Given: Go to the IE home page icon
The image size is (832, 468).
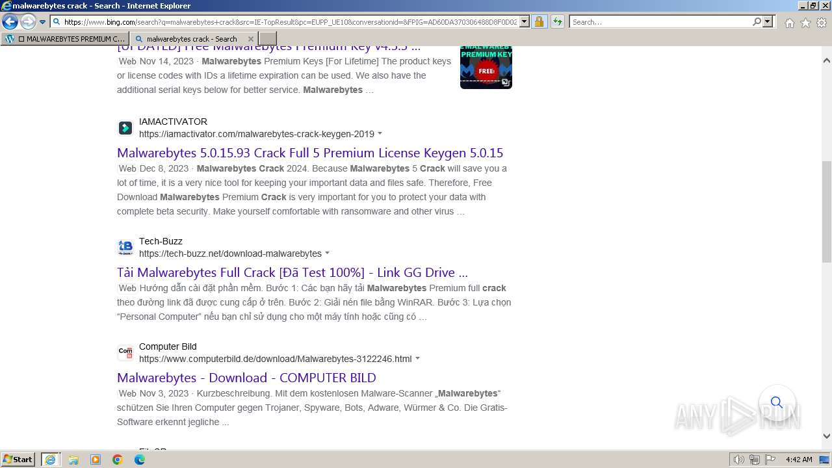Looking at the screenshot, I should pyautogui.click(x=789, y=23).
